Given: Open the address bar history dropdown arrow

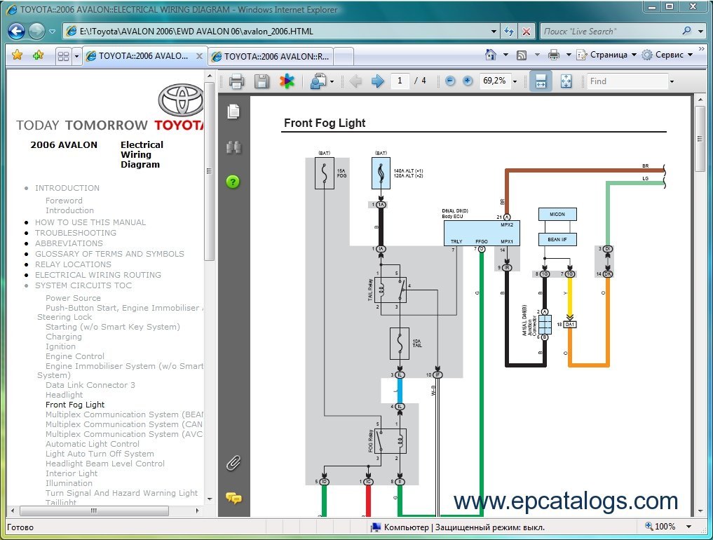Looking at the screenshot, I should click(x=494, y=32).
